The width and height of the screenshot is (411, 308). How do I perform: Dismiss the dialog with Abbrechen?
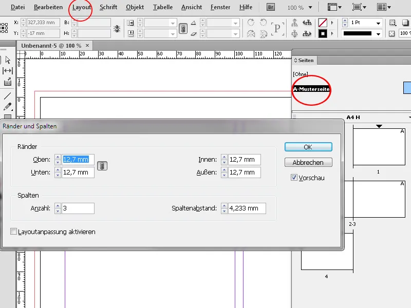click(x=307, y=162)
